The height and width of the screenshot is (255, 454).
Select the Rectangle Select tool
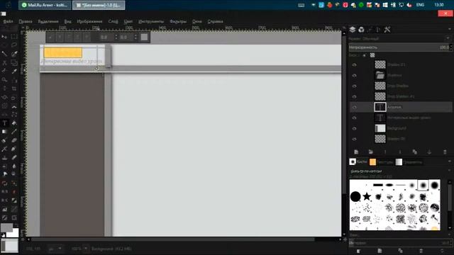click(x=14, y=36)
